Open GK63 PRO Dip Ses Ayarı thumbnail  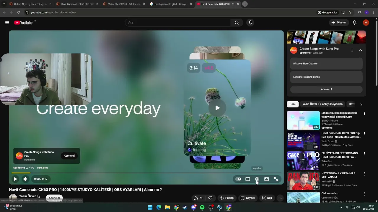click(x=303, y=140)
